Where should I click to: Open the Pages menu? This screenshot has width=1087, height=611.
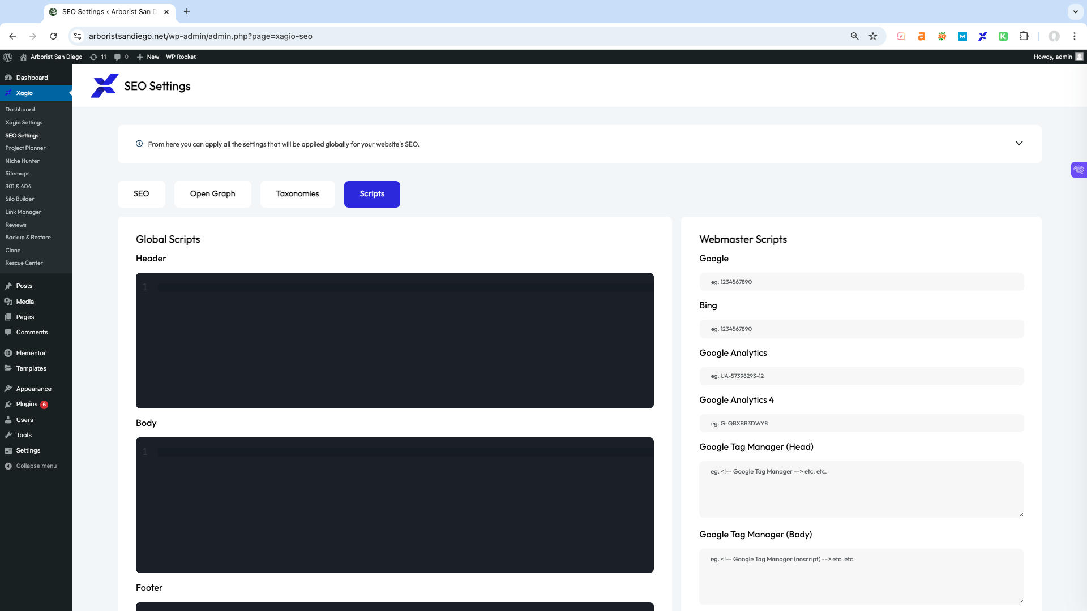click(25, 317)
